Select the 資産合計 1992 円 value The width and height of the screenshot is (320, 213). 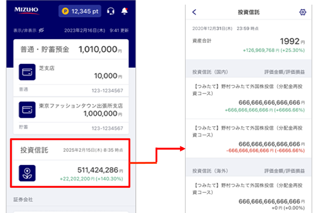pos(292,42)
